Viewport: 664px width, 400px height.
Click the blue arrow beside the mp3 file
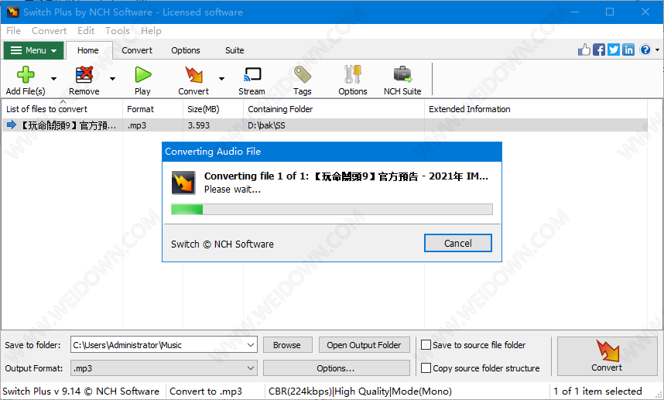tap(12, 125)
